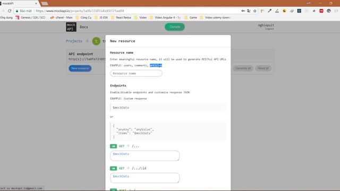340x191 pixels.
Task: Click the yellow moon extension icon
Action: (x=285, y=11)
